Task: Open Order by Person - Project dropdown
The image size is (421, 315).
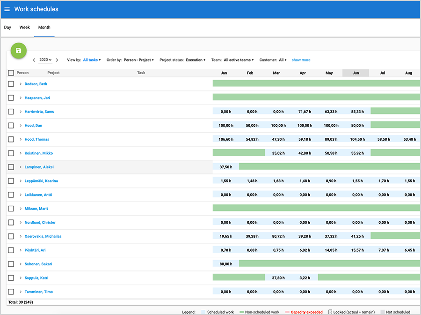Action: 139,60
